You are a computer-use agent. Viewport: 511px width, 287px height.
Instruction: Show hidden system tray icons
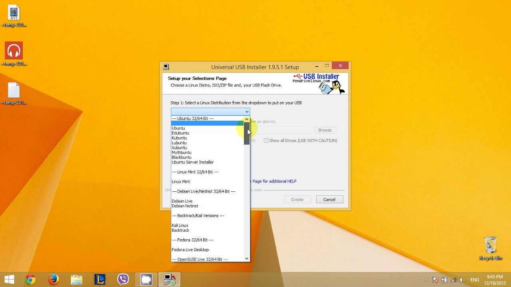tap(426, 280)
